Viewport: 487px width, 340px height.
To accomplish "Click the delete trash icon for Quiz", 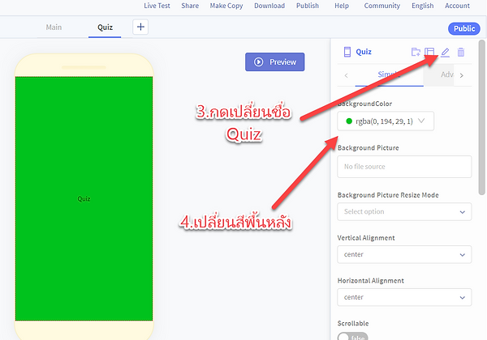I will point(461,52).
